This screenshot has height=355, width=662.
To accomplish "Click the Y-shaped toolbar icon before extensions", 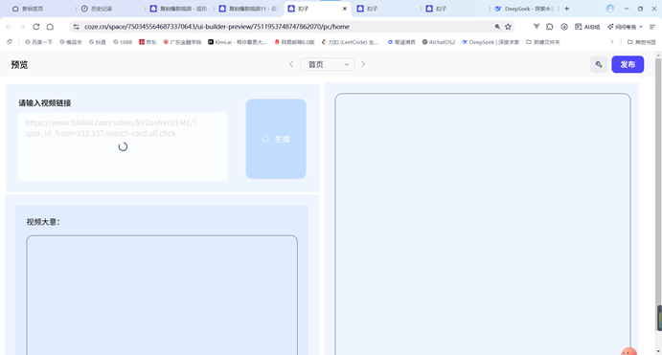I will 536,27.
